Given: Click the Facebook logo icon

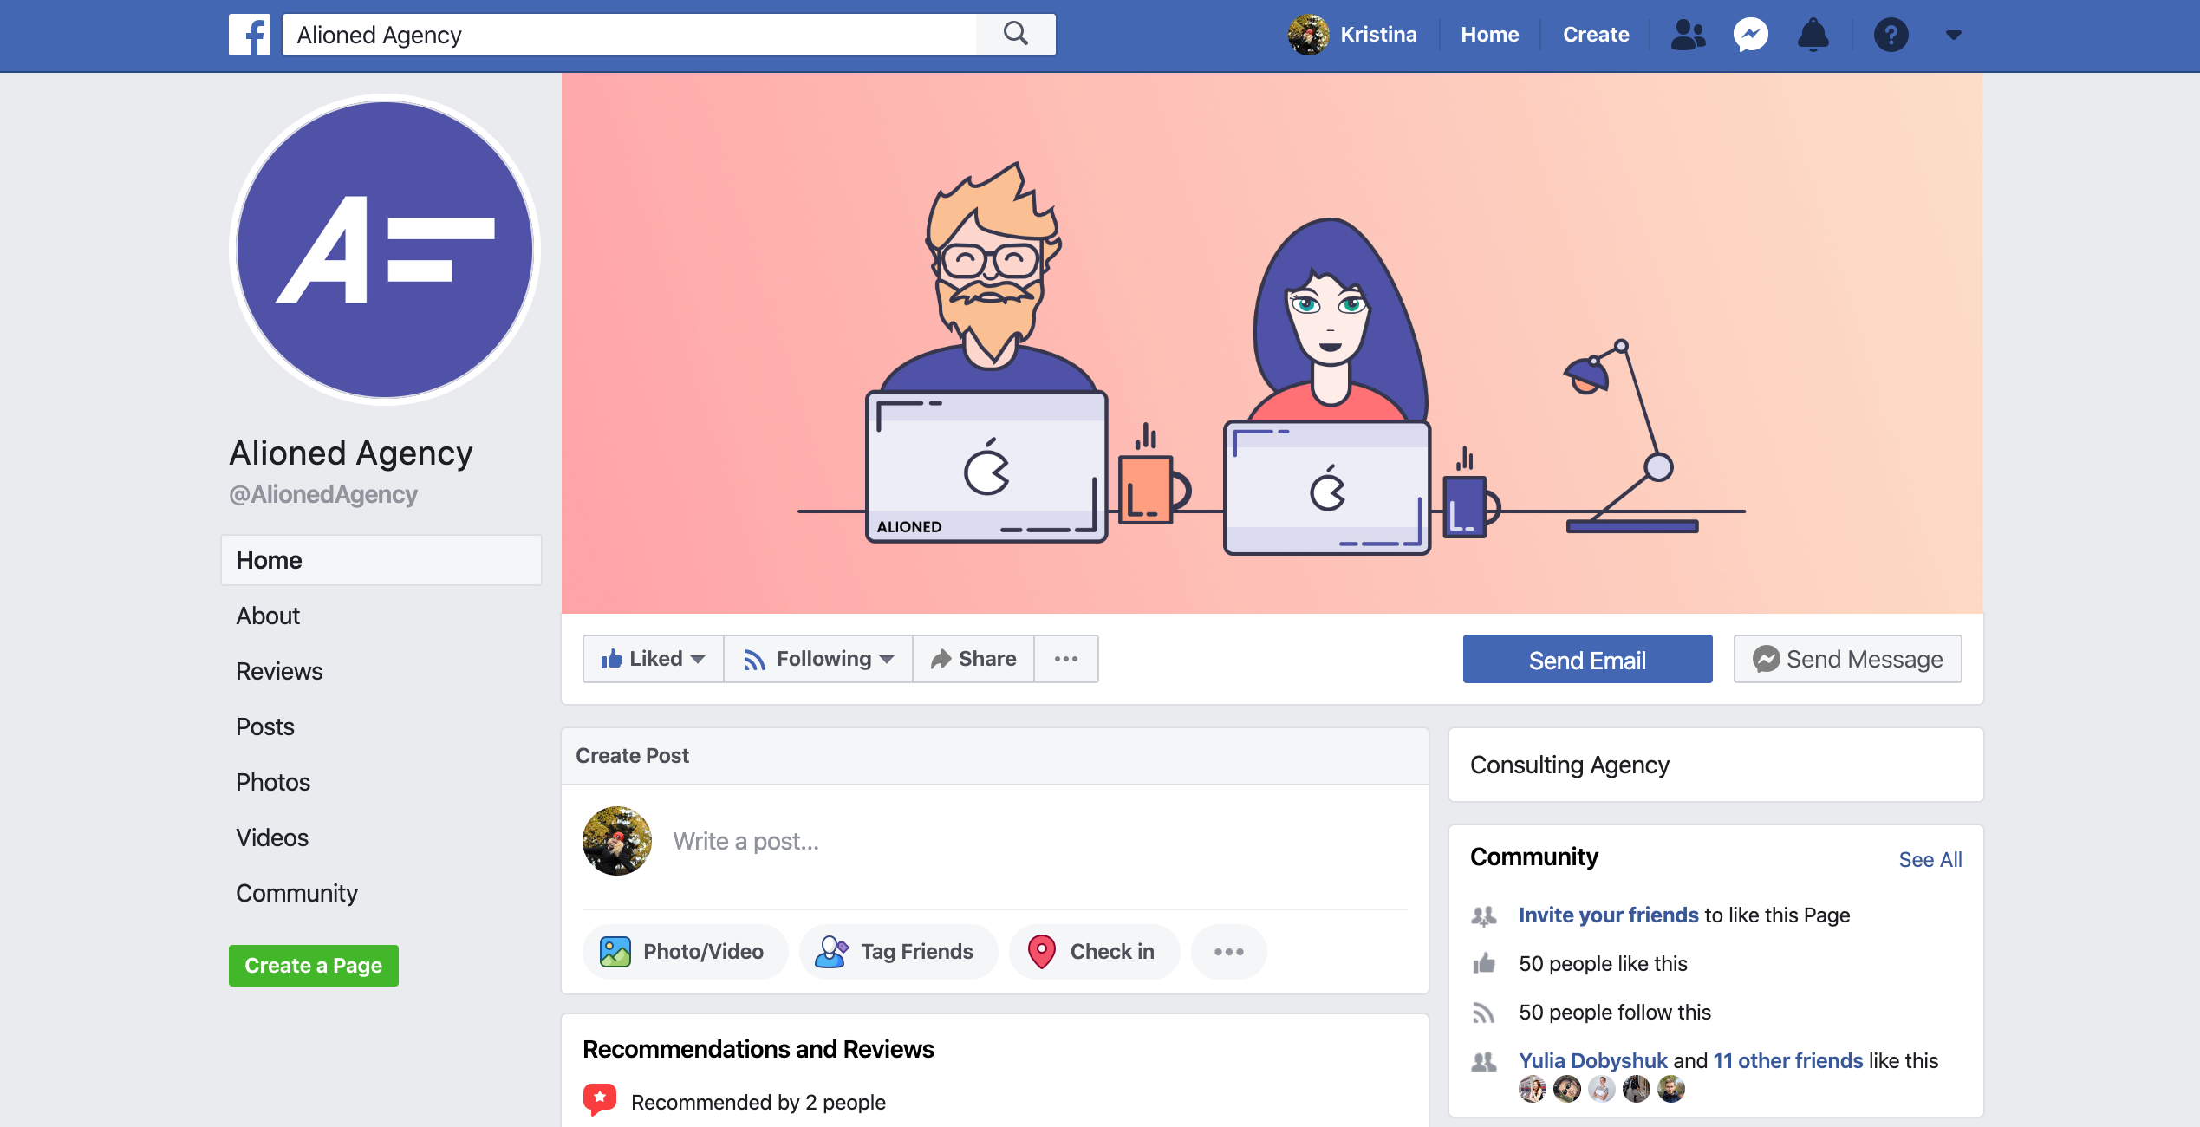Looking at the screenshot, I should pos(249,35).
